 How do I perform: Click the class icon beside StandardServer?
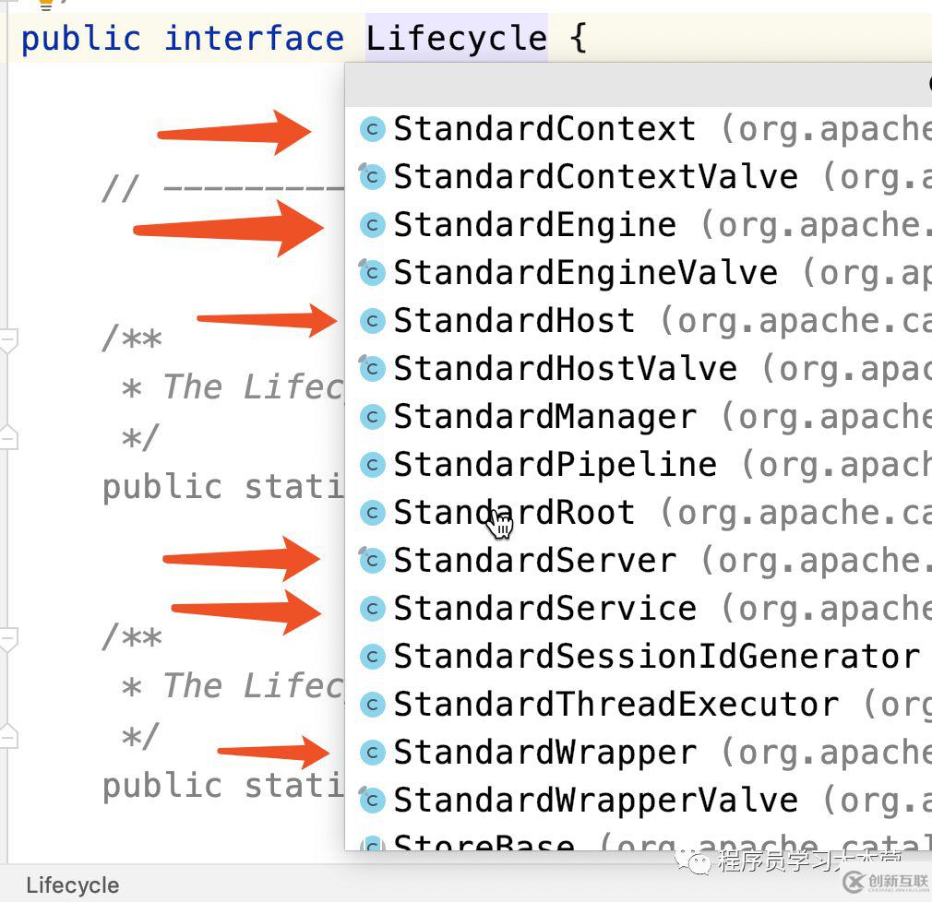coord(372,561)
